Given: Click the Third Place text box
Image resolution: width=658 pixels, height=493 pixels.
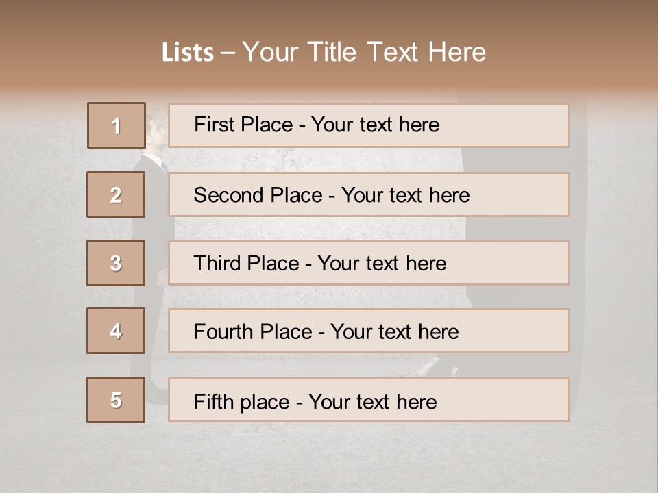Looking at the screenshot, I should tap(369, 263).
